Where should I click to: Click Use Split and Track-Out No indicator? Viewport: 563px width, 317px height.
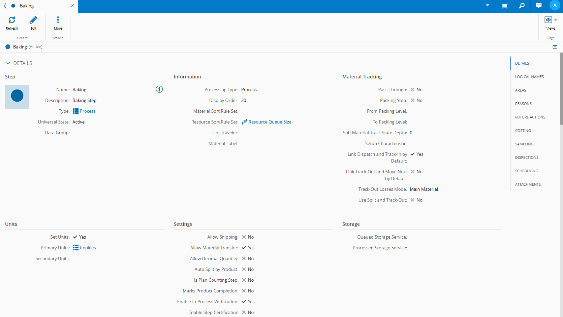pyautogui.click(x=416, y=200)
